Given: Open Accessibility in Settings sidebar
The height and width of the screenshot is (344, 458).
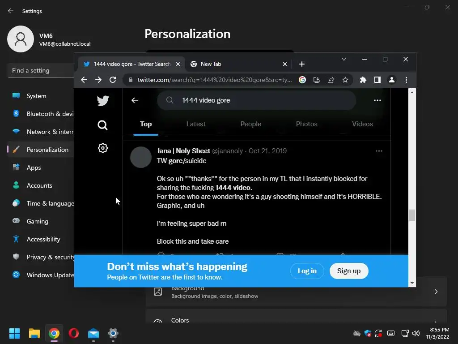Looking at the screenshot, I should 41,239.
